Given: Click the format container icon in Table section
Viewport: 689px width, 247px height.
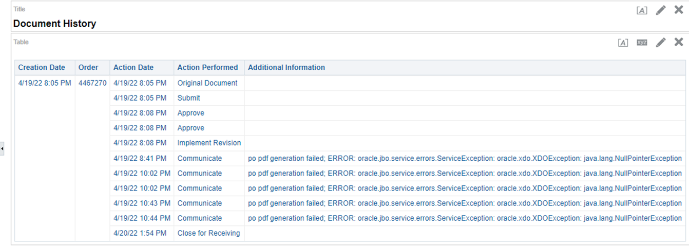Looking at the screenshot, I should coord(623,43).
